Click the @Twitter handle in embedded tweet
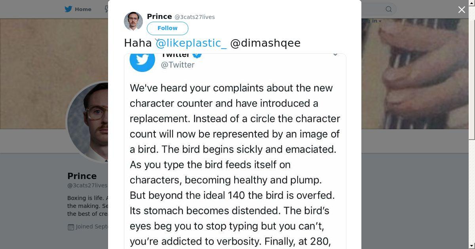 [x=178, y=65]
